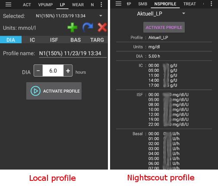
Task: Select the IC settings tab
Action: pos(32,40)
